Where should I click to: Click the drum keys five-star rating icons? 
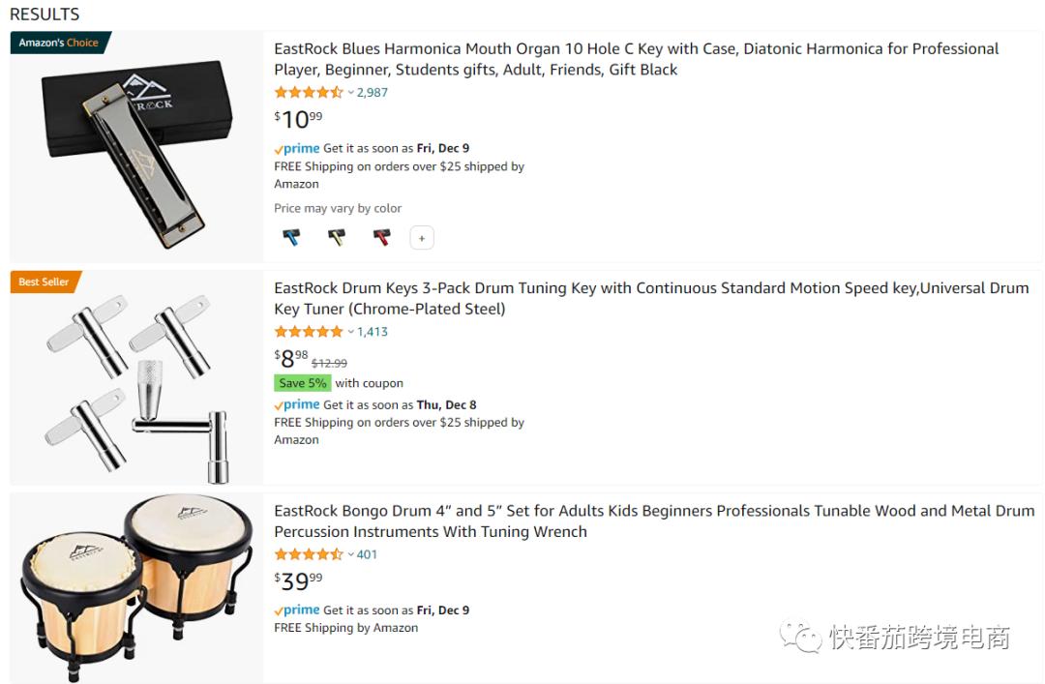pyautogui.click(x=309, y=332)
